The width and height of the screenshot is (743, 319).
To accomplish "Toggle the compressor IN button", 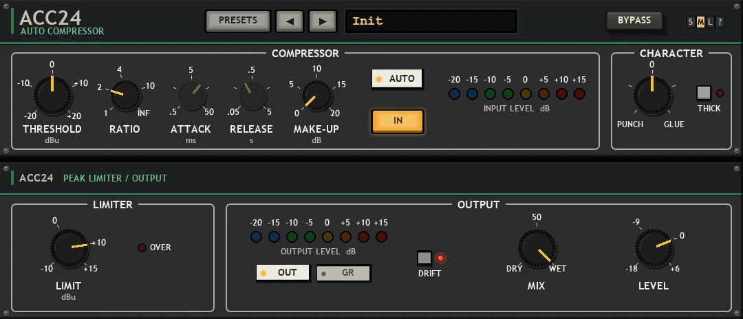I will (x=398, y=121).
